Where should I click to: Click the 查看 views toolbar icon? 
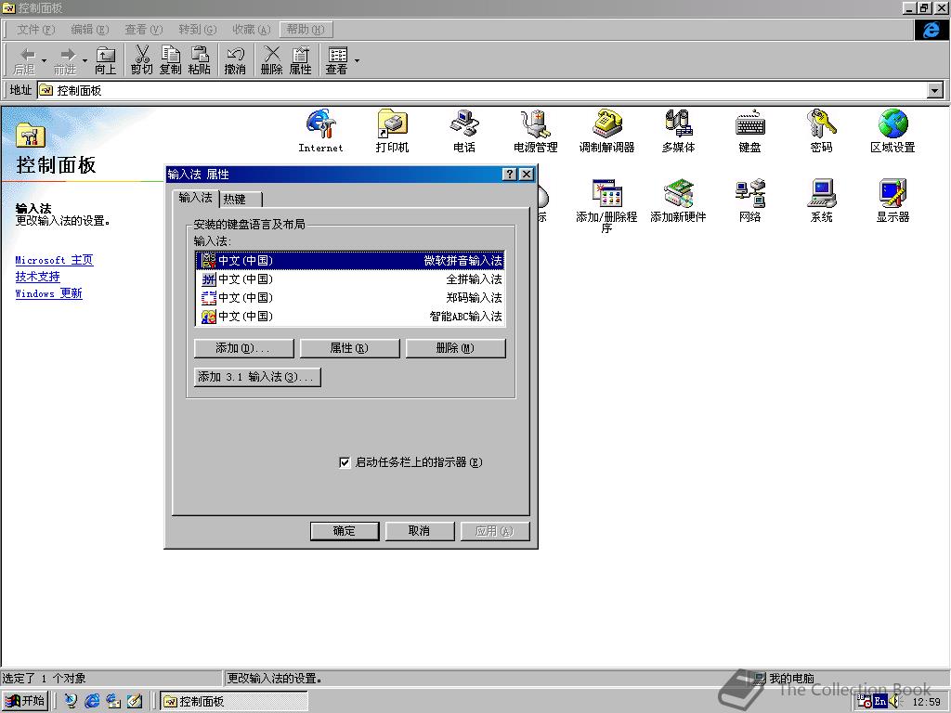[336, 60]
